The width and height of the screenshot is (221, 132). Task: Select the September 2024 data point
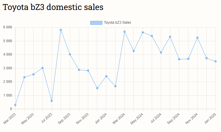coord(179,59)
